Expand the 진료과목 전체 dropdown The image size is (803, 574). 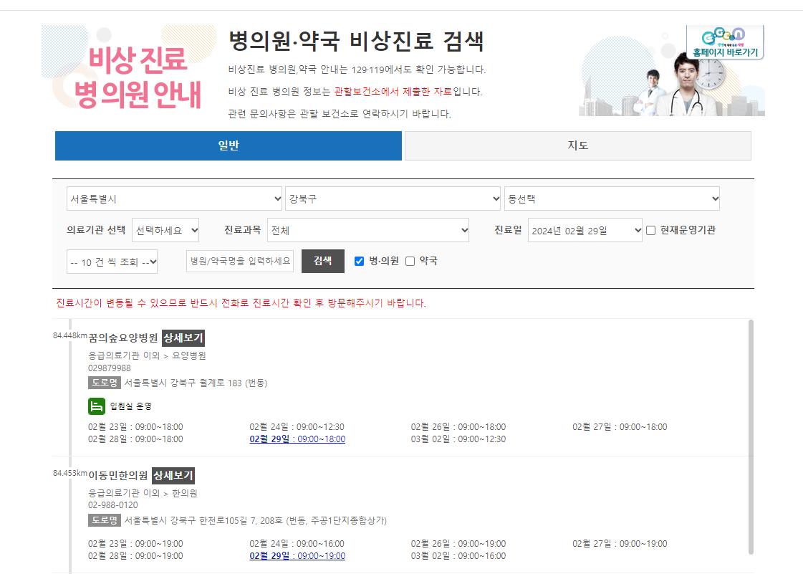click(x=368, y=230)
